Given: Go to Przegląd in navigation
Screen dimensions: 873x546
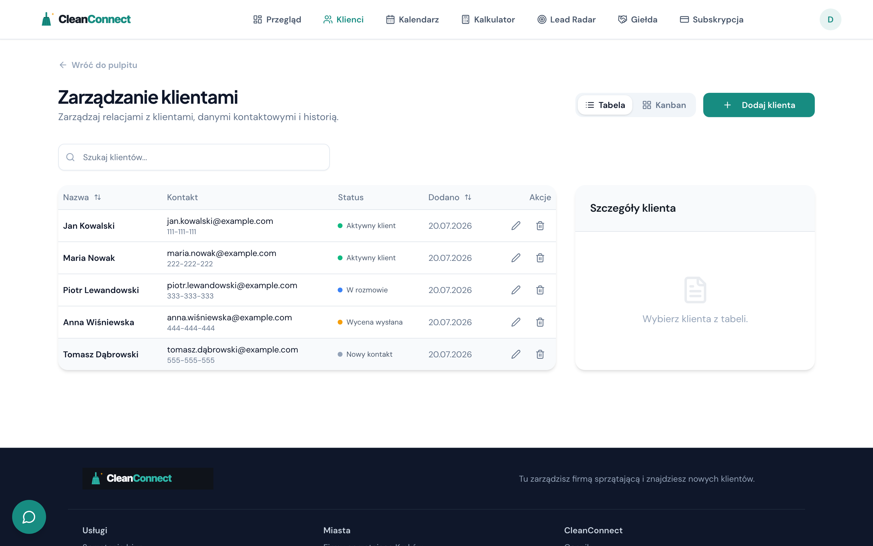Looking at the screenshot, I should click(277, 19).
